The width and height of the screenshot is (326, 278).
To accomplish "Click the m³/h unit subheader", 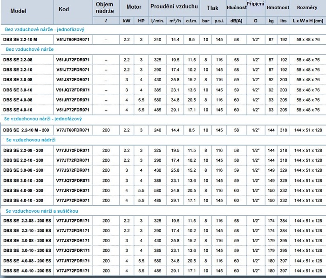I will (175, 21).
